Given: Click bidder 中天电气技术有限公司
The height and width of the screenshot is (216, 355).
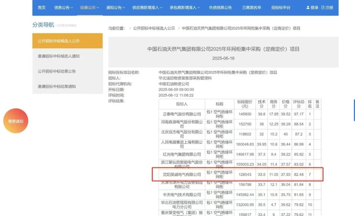Looking at the screenshot, I should coord(182,195).
